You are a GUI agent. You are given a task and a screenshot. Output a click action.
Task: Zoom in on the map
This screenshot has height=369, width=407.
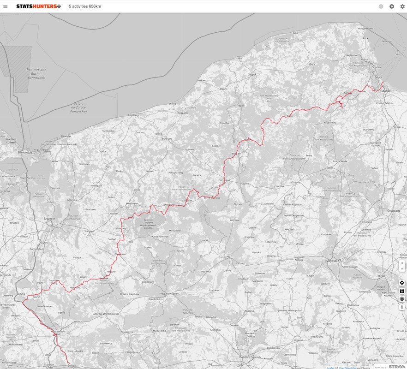point(402,263)
